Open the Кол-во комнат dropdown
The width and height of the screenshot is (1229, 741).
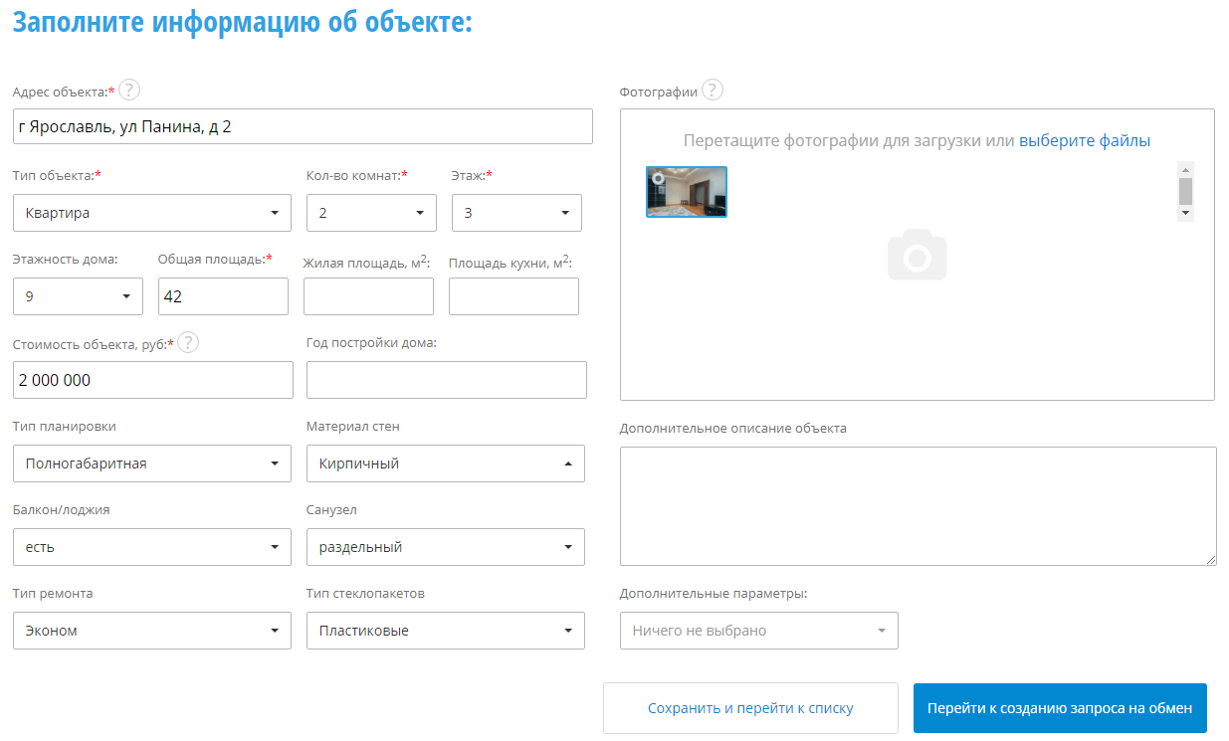(371, 213)
